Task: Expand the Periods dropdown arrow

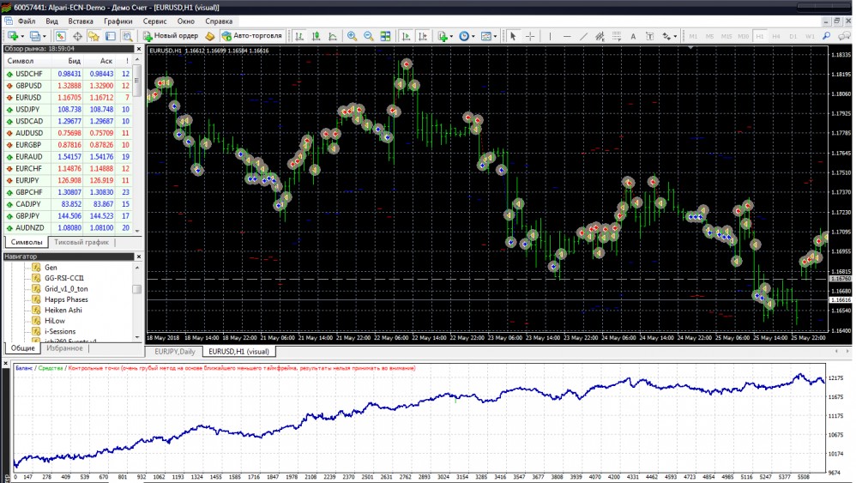Action: pos(473,37)
